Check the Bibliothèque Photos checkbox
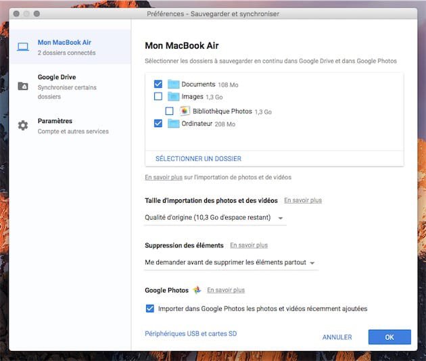The width and height of the screenshot is (426, 361). [170, 111]
